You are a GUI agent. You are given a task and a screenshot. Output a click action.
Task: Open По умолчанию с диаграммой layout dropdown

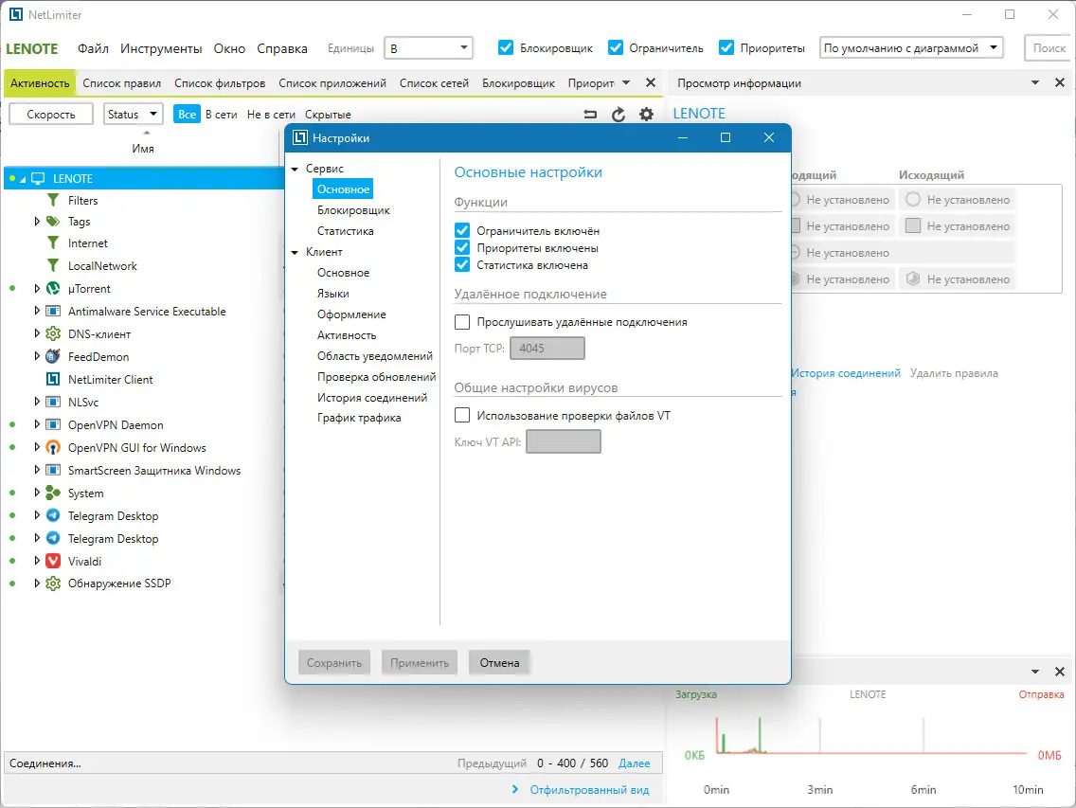pos(911,48)
